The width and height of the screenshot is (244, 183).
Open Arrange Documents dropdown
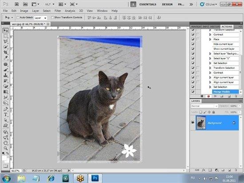pos(62,4)
